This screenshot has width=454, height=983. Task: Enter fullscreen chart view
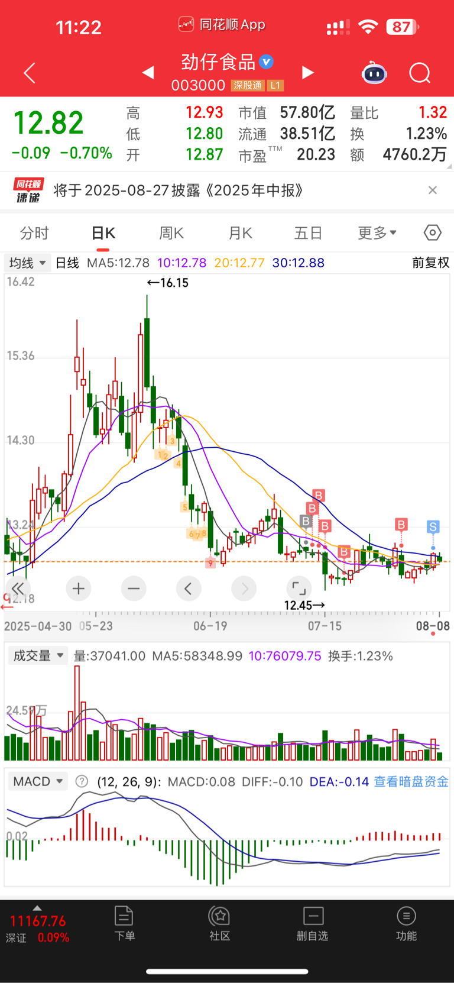[x=299, y=588]
